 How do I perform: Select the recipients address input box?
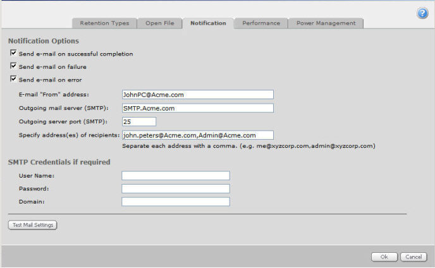point(197,135)
